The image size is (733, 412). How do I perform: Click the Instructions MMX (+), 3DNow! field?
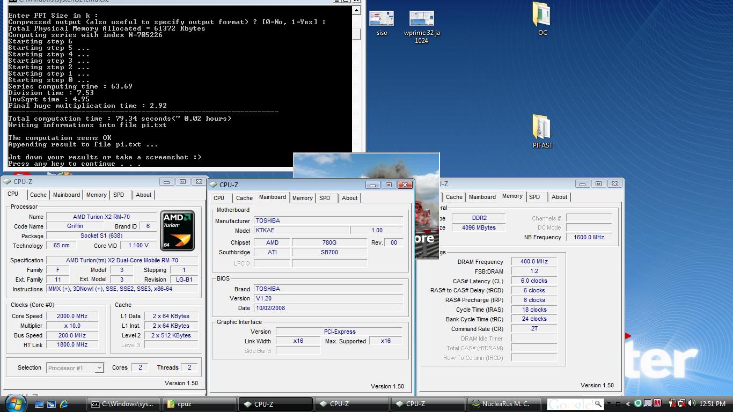click(x=122, y=289)
